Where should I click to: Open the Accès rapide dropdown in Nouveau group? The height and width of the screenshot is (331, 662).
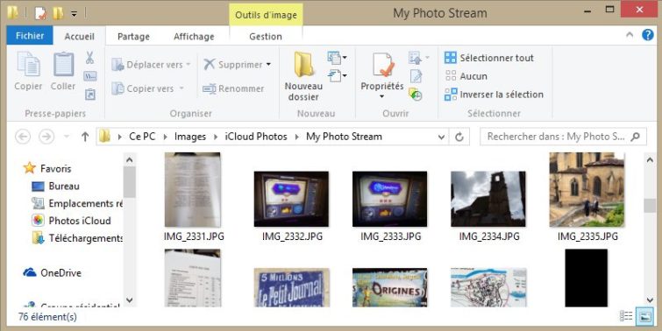[337, 76]
